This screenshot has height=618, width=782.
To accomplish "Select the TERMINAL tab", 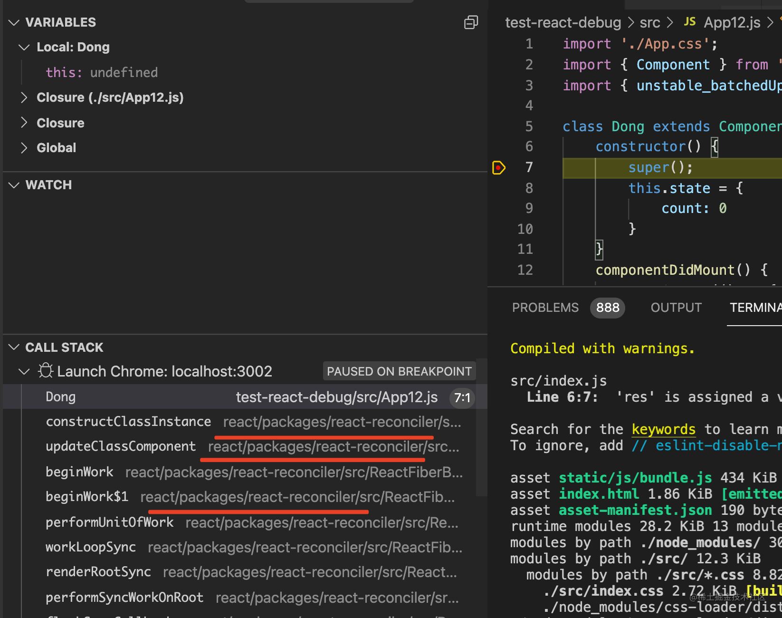I will coord(755,308).
